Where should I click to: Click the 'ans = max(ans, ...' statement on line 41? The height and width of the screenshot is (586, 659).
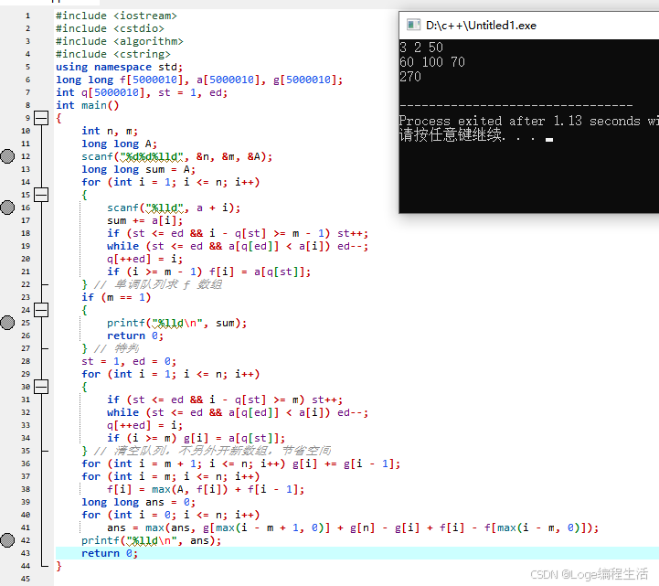[353, 527]
